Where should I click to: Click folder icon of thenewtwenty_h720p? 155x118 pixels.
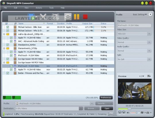point(8,48)
